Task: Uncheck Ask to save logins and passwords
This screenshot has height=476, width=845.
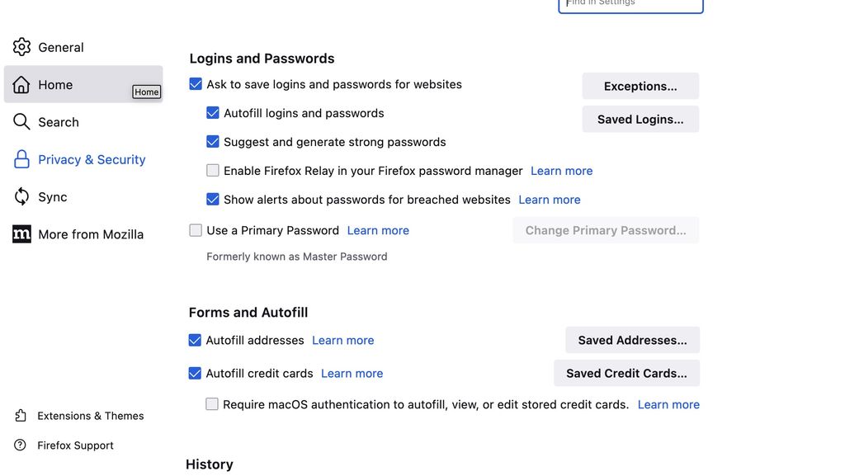Action: pyautogui.click(x=196, y=83)
